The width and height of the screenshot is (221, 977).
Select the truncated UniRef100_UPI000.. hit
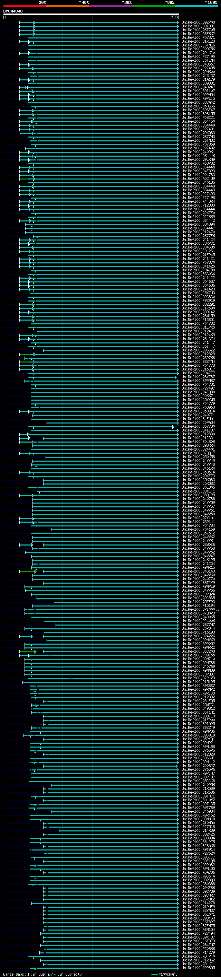click(200, 610)
